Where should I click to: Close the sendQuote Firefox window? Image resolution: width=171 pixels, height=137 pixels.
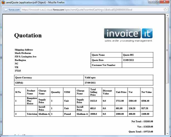(x=165, y=2)
